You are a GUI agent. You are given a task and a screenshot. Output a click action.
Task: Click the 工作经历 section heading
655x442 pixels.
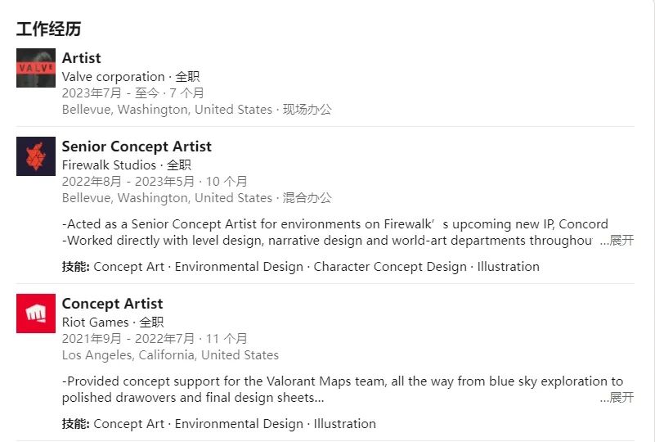49,29
